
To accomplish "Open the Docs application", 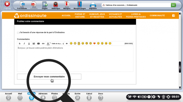I will (101, 96).
